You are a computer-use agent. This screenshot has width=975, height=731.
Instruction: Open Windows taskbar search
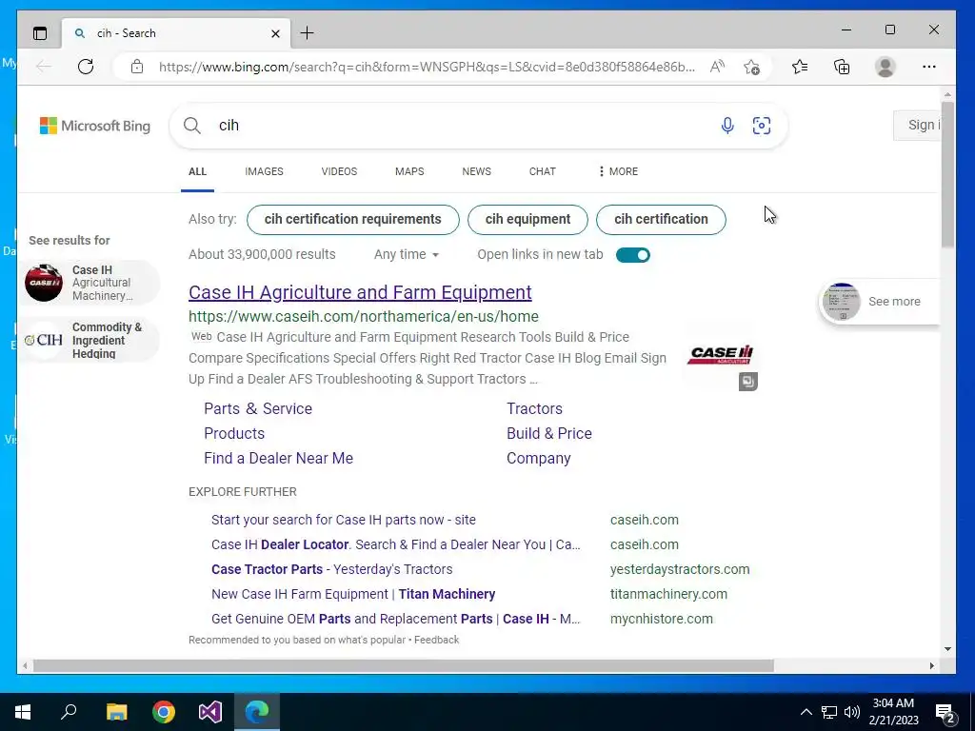[69, 711]
